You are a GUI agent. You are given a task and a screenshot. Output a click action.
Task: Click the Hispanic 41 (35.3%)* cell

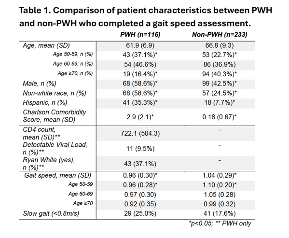pyautogui.click(x=140, y=102)
